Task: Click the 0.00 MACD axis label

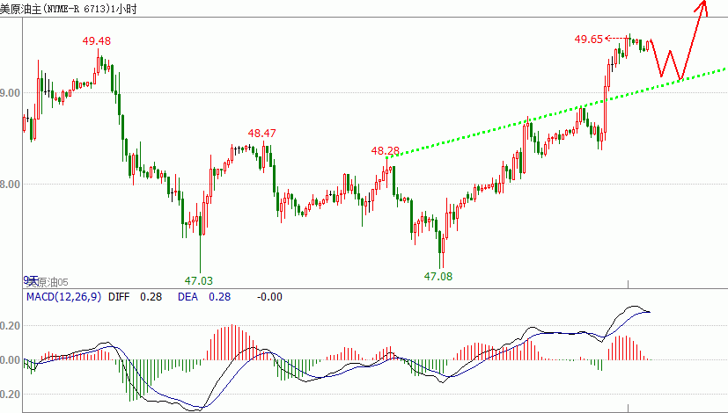Action: coord(11,360)
